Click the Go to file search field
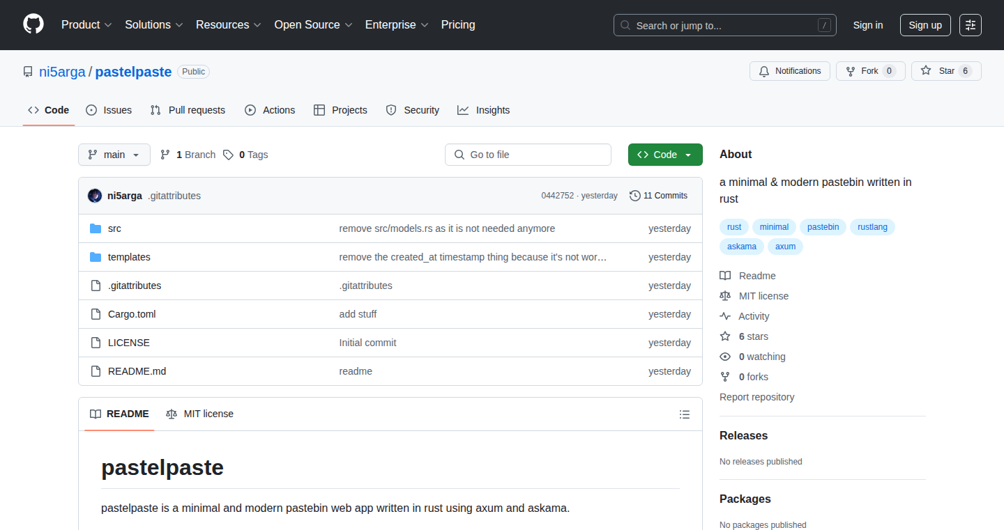Viewport: 1004px width, 530px height. coord(528,155)
